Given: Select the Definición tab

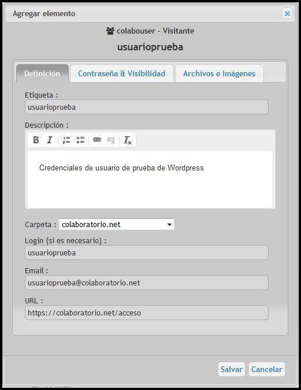Looking at the screenshot, I should (x=42, y=73).
